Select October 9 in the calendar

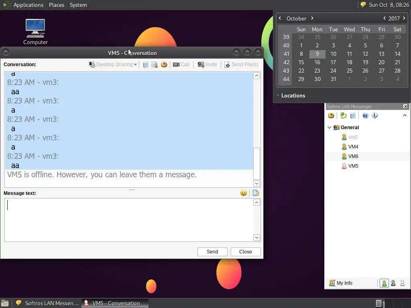coord(317,54)
